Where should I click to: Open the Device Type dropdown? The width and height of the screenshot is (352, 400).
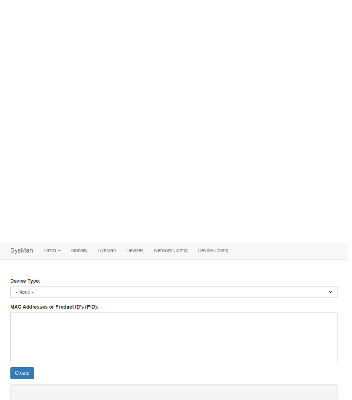(174, 292)
